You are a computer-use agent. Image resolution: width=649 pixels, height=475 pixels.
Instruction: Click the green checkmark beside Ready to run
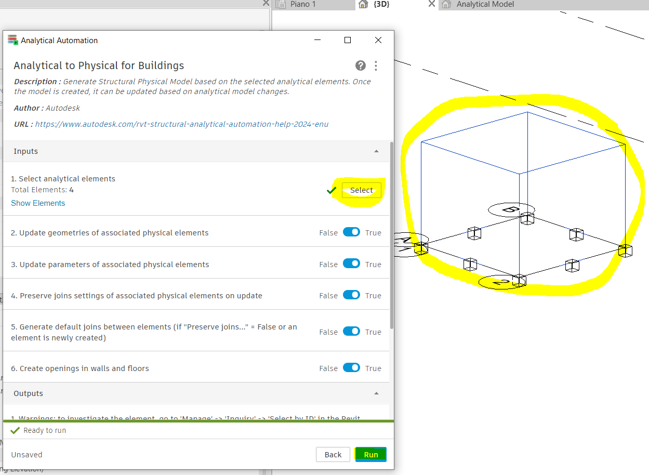tap(15, 430)
